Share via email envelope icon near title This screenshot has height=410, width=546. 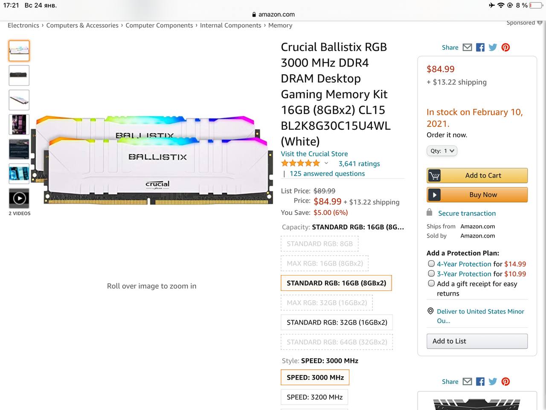point(468,47)
